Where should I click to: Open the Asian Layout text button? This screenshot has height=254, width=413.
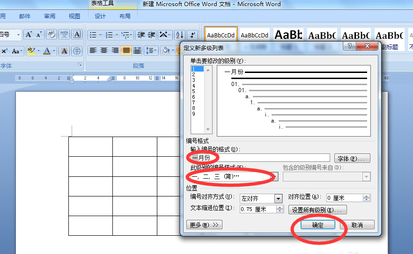165,35
